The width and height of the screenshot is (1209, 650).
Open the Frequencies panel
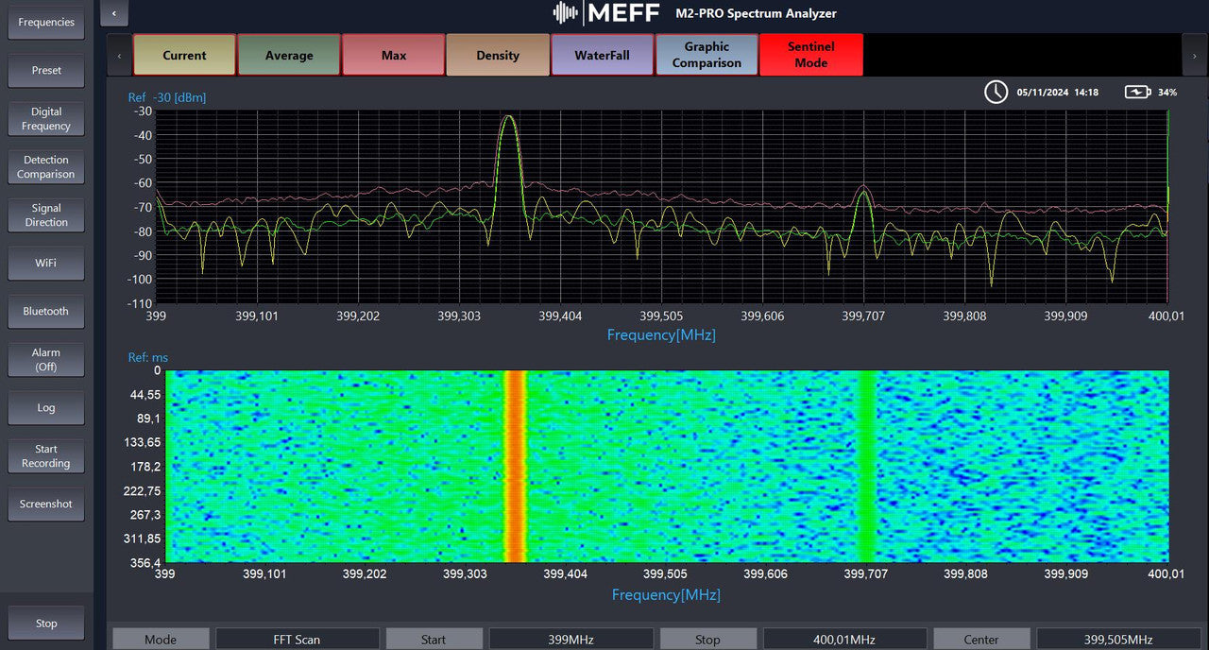[45, 22]
